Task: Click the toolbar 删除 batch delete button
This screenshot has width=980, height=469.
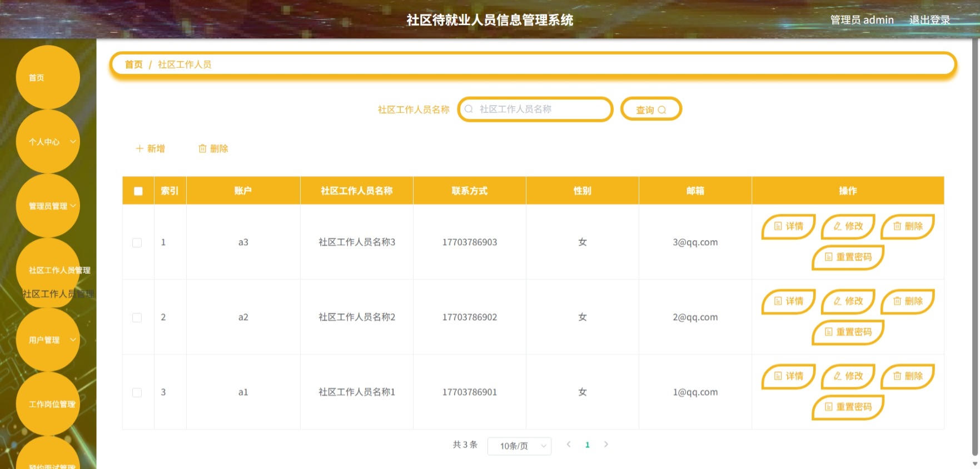Action: click(x=213, y=148)
